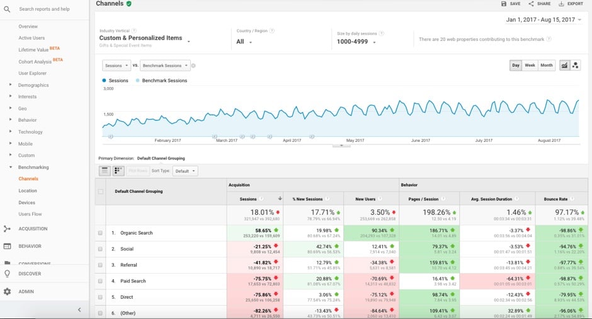
Task: Collapse the sidebar with the arrow
Action: coord(79,310)
